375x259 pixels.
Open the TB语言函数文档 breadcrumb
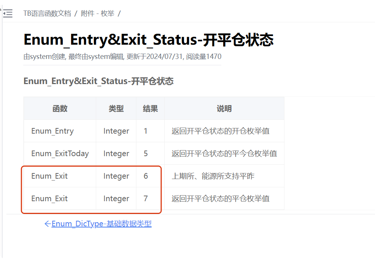coord(47,14)
